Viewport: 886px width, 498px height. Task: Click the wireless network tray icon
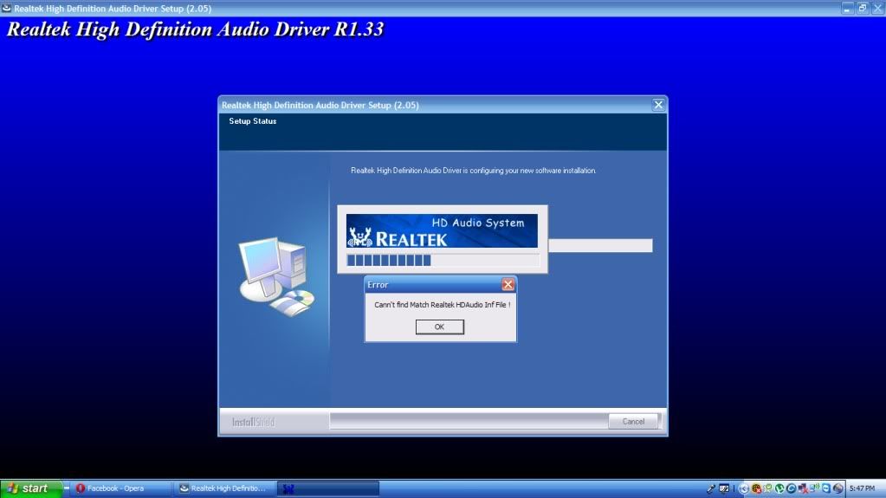click(x=814, y=488)
